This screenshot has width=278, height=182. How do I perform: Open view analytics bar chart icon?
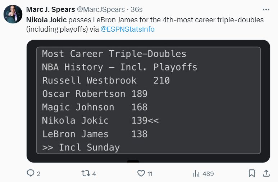pyautogui.click(x=196, y=173)
